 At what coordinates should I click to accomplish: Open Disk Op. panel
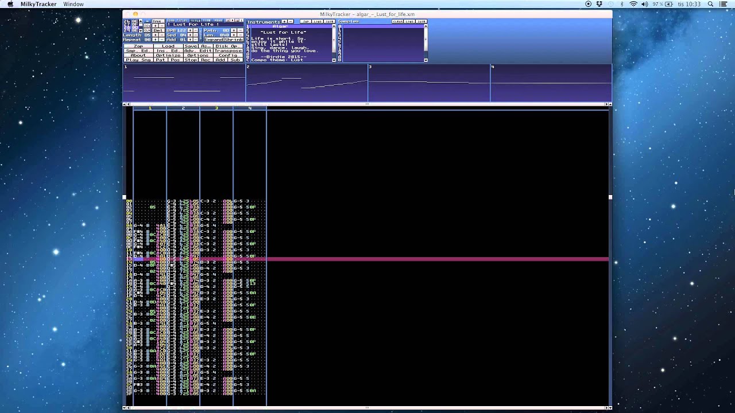[227, 46]
